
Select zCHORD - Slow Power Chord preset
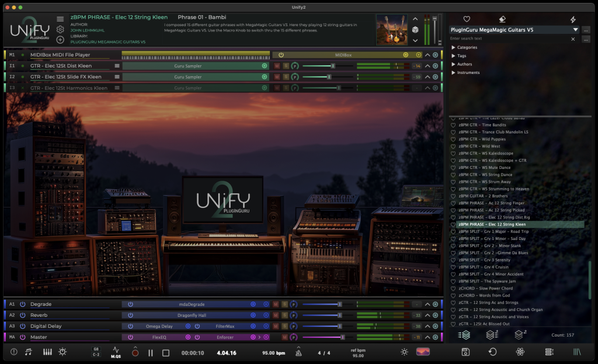[485, 288]
